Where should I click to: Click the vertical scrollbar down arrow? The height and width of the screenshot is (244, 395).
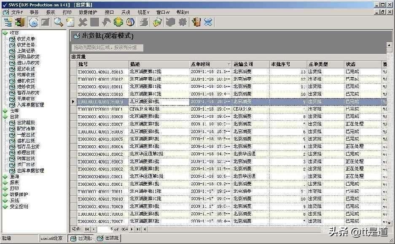tap(389, 223)
